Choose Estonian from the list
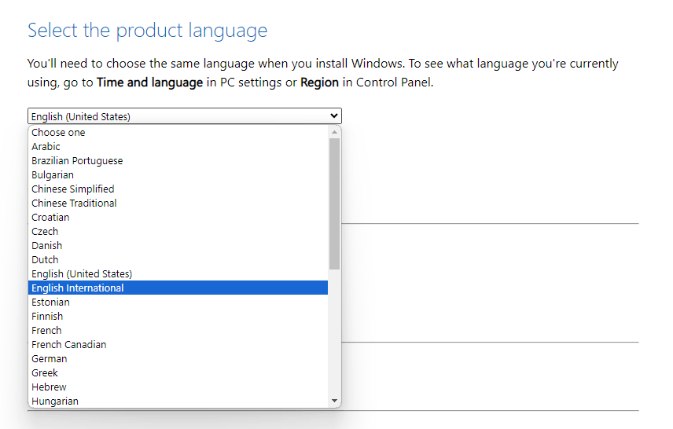This screenshot has width=673, height=429. click(178, 302)
